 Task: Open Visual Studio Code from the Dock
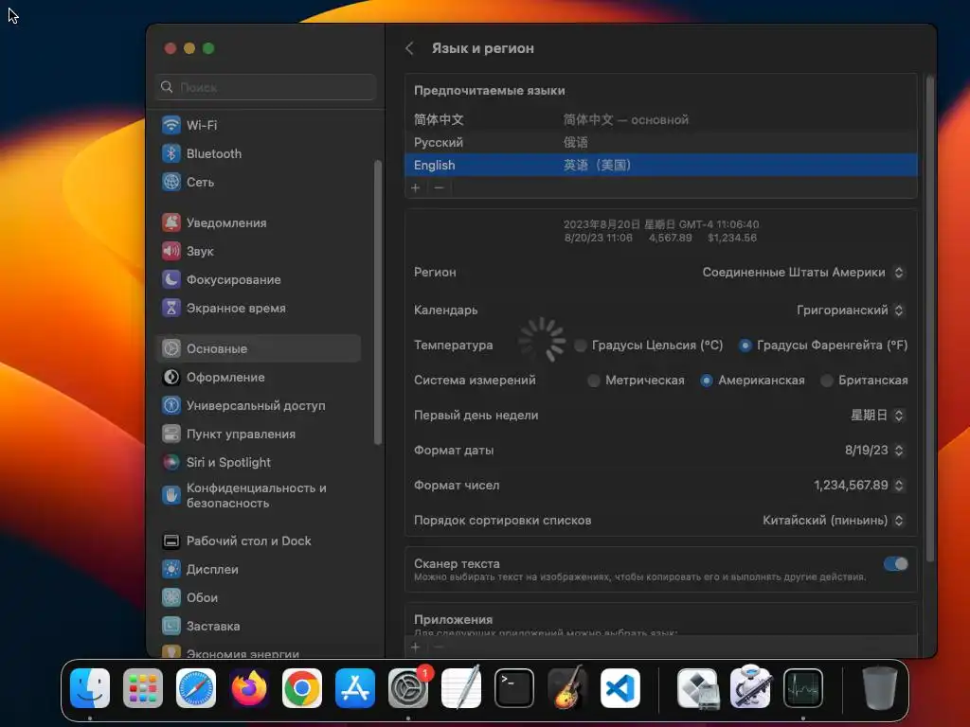[620, 688]
